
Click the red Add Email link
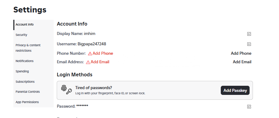pos(100,62)
